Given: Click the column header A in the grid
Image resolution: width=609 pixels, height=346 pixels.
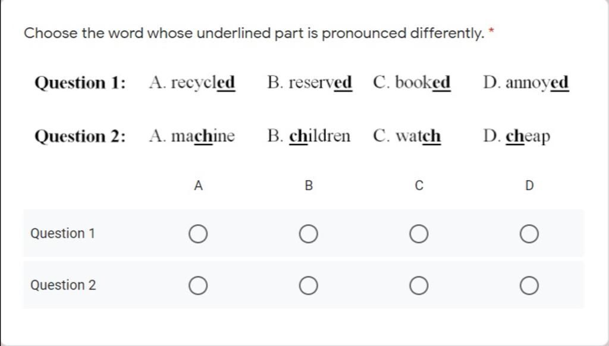Looking at the screenshot, I should tap(198, 185).
